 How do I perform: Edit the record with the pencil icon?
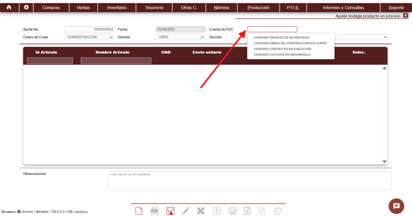tap(186, 211)
